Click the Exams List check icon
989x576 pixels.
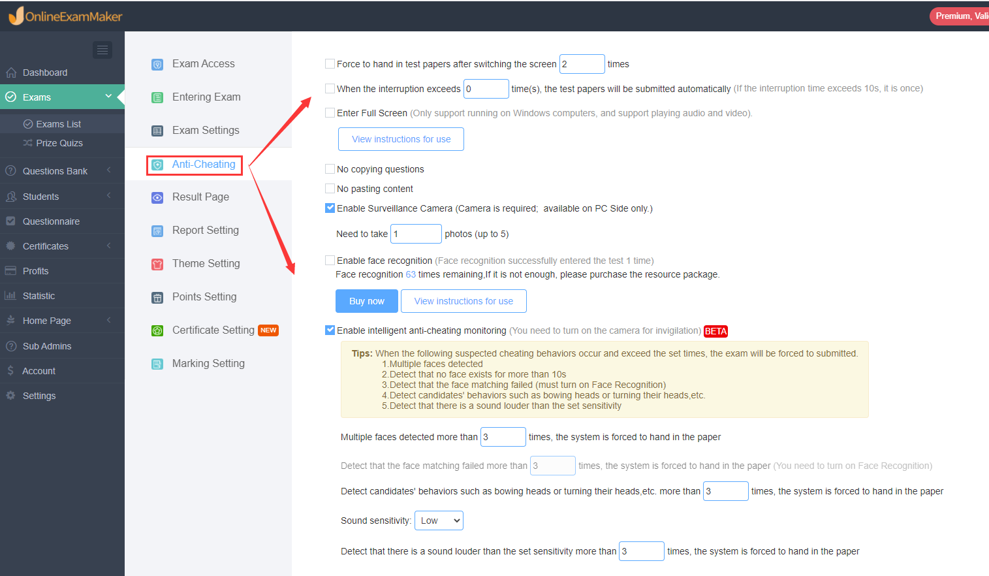click(x=28, y=124)
